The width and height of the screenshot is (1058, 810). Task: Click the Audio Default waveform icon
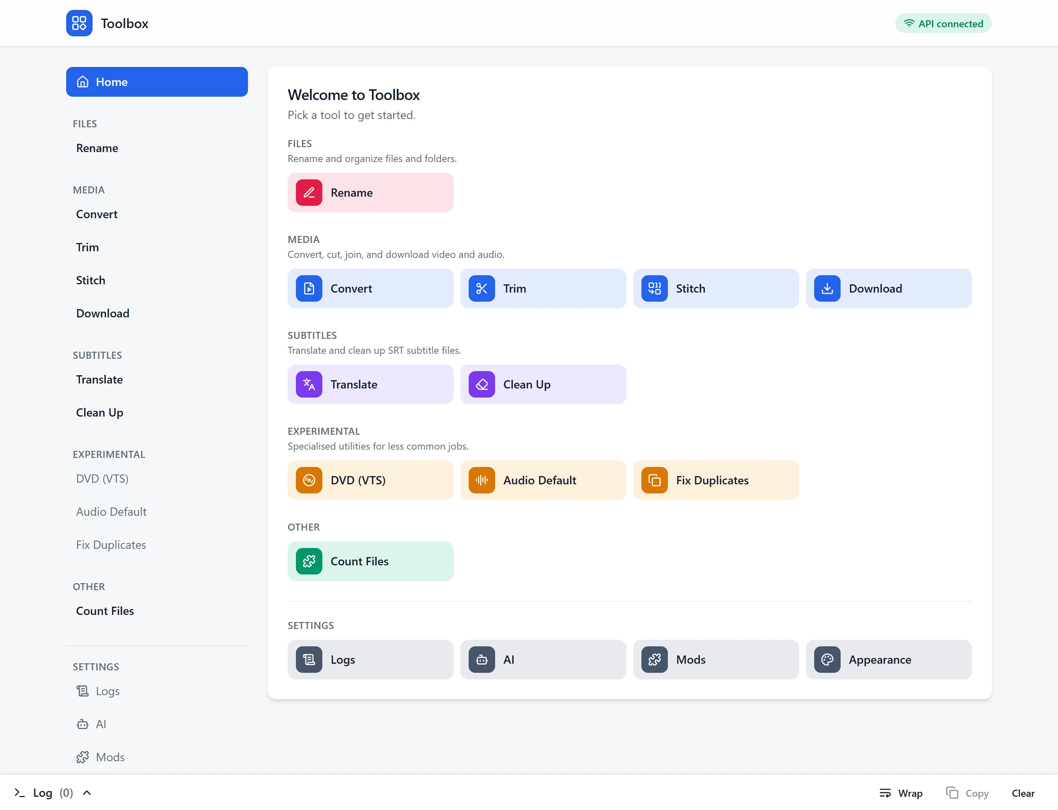[481, 480]
